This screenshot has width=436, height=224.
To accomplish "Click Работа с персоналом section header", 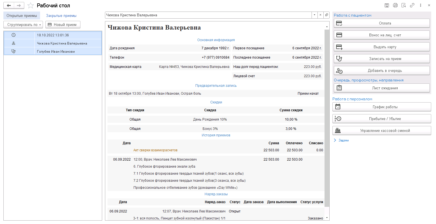I will (x=352, y=99).
